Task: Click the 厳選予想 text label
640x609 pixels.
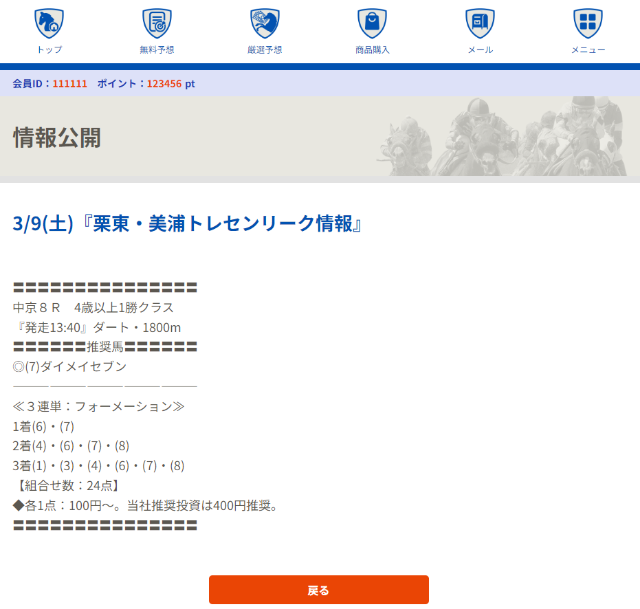Action: coord(265,49)
